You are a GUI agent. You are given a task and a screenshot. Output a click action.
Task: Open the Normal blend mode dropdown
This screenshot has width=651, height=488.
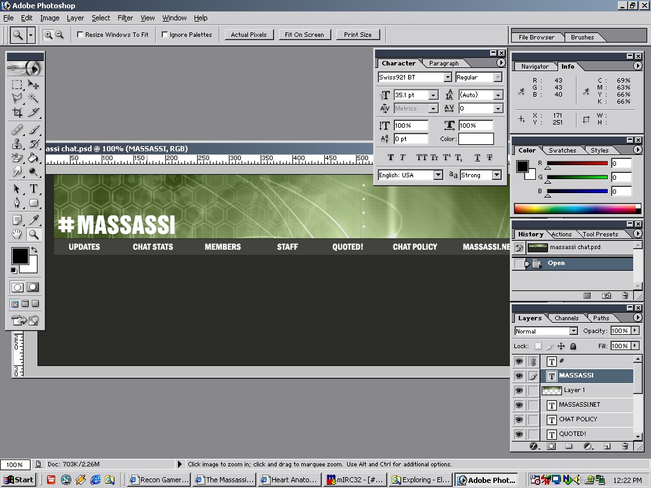click(573, 331)
